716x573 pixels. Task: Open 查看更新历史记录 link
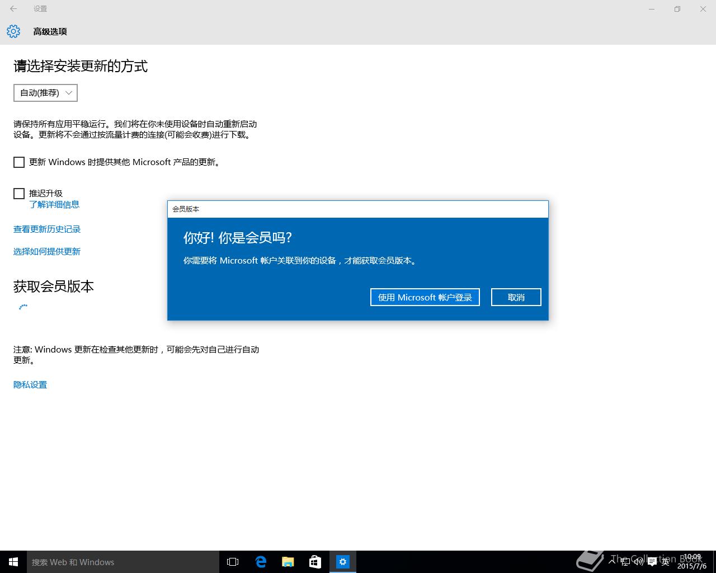[47, 229]
